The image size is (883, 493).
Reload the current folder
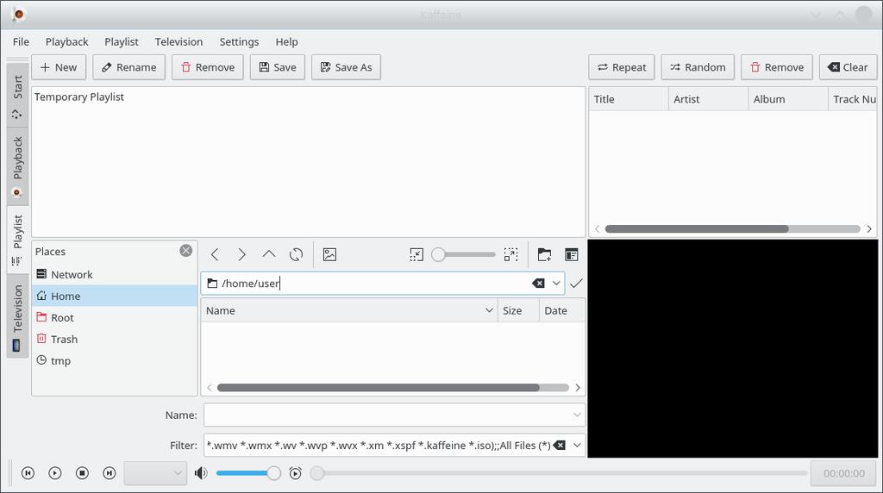point(296,254)
